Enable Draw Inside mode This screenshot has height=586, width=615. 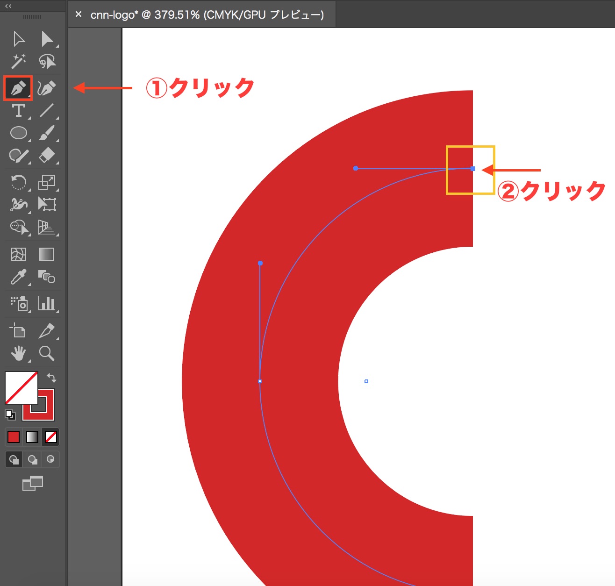pyautogui.click(x=50, y=459)
